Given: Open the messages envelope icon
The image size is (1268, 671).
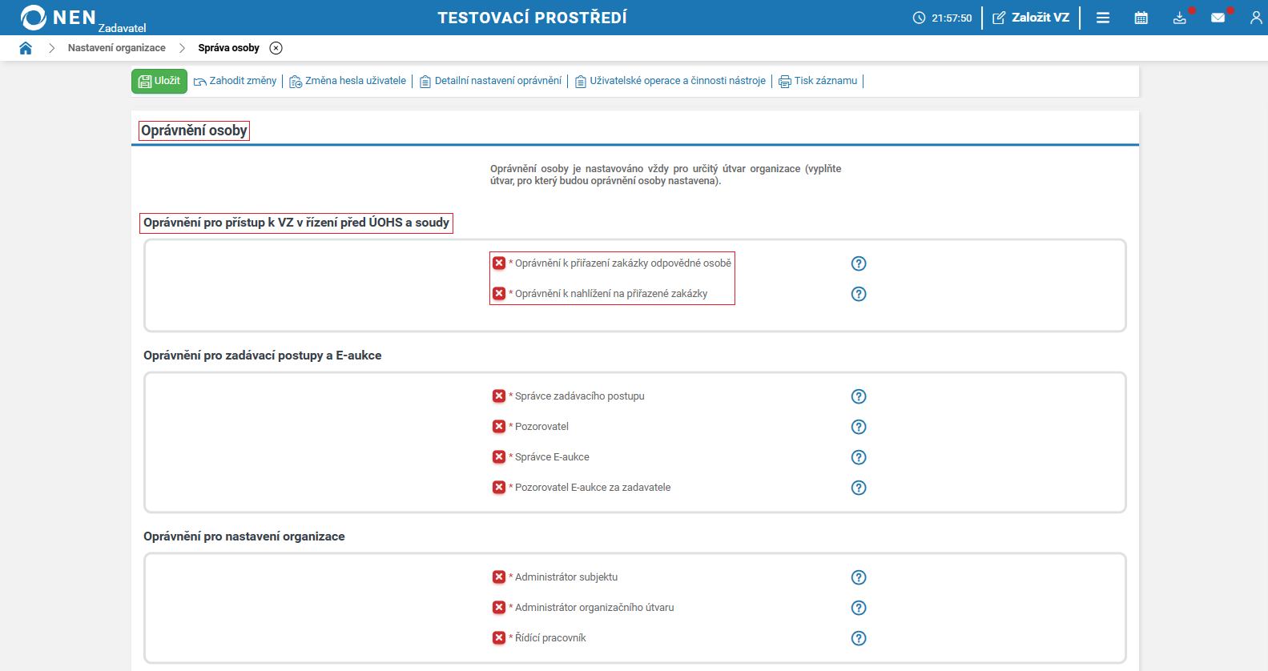Looking at the screenshot, I should click(x=1218, y=18).
